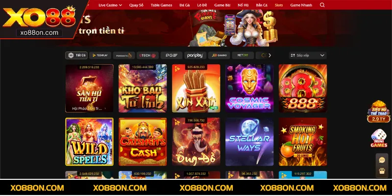Viewport: 392px width, 196px height.
Task: Open the Siêu Hũ Thể Thao jackpot icon
Action: click(x=378, y=112)
